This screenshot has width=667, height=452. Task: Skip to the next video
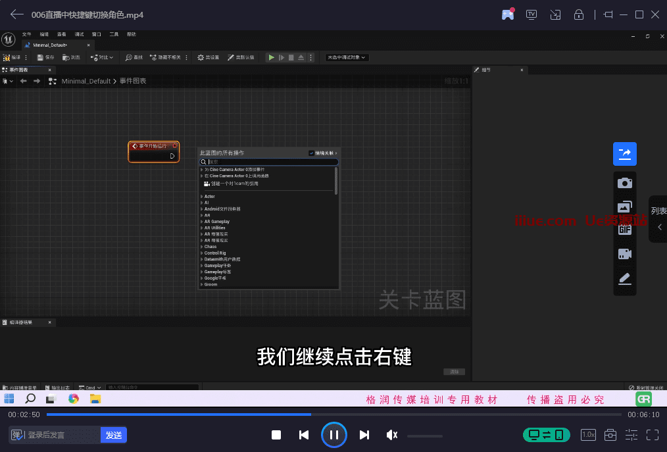pos(364,435)
